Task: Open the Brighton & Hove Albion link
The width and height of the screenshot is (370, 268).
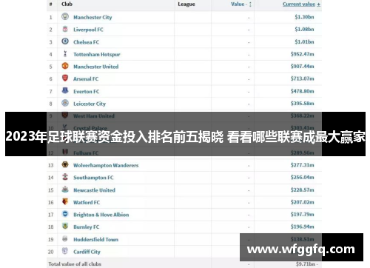Action: point(101,215)
